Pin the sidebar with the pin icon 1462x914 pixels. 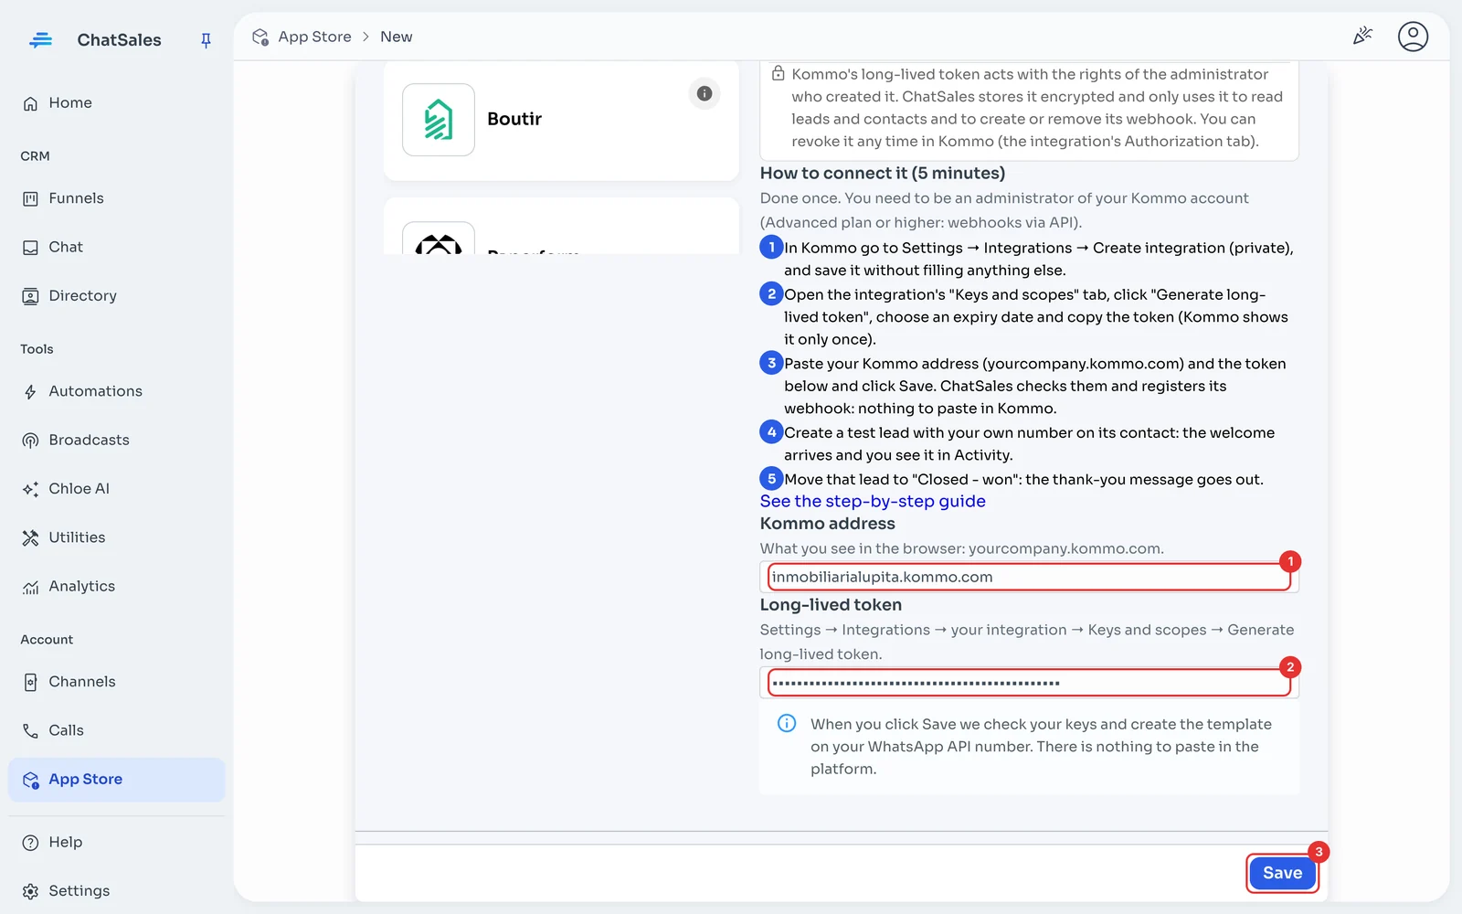(x=206, y=40)
